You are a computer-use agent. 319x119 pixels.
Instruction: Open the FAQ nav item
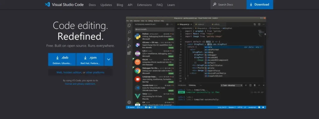[159, 5]
